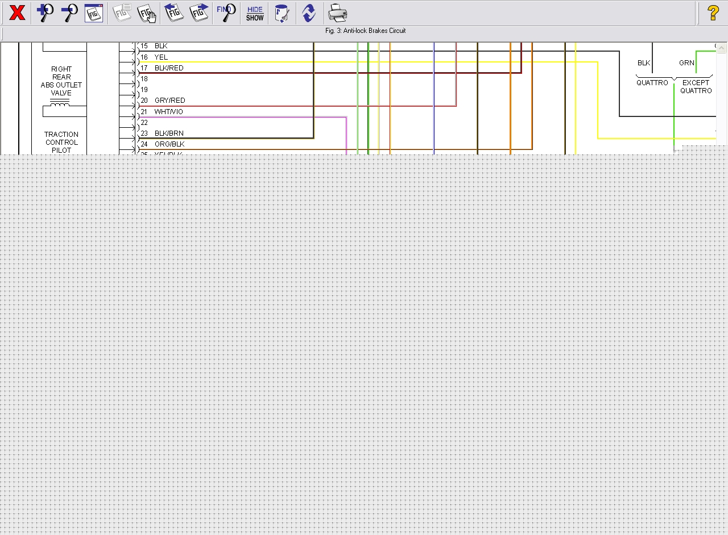Click the Right Rear ABS Outlet Valve label
Viewport: 728px width, 535px height.
click(x=61, y=81)
